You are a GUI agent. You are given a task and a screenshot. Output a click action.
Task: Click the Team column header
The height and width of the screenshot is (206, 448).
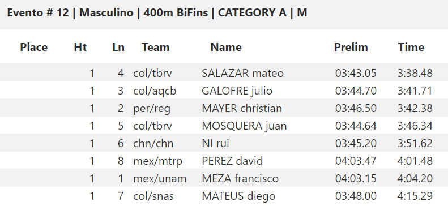point(156,47)
